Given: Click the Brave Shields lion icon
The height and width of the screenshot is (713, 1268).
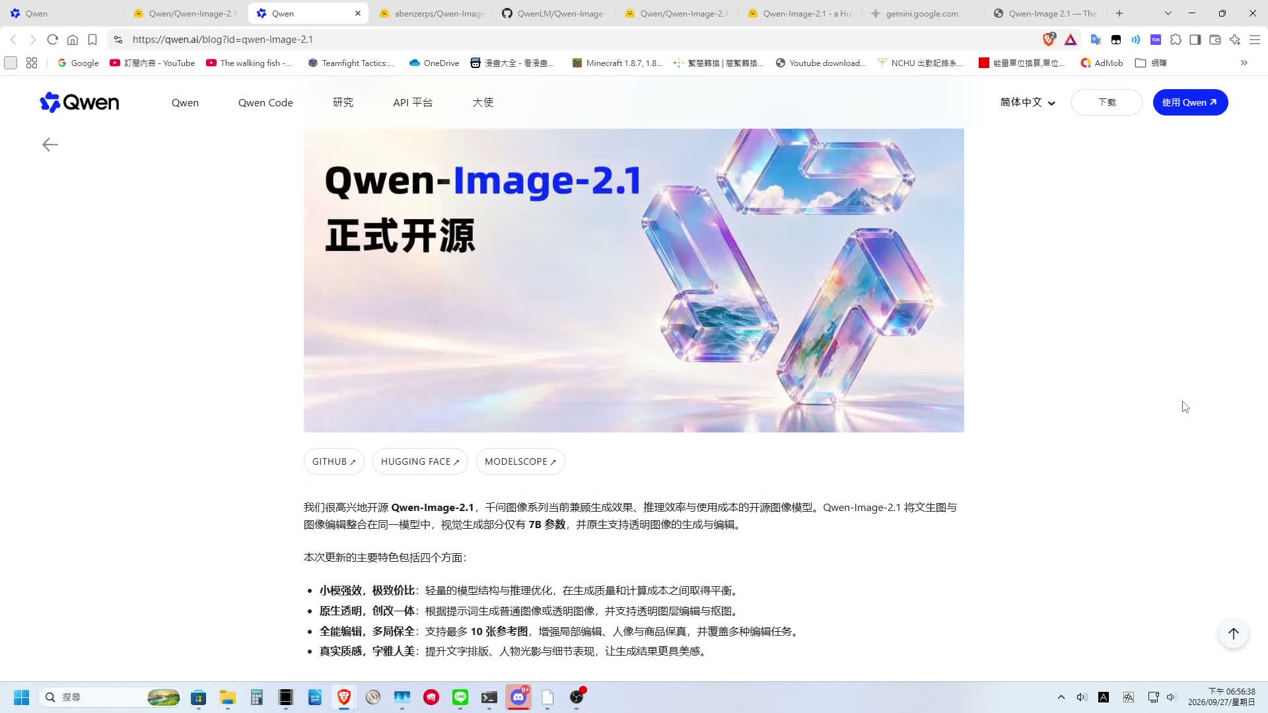Looking at the screenshot, I should pos(1049,40).
